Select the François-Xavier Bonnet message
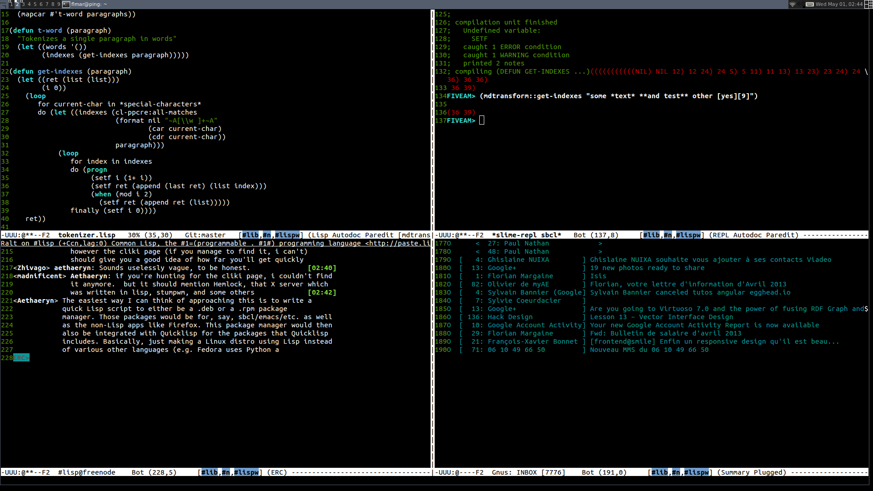 pyautogui.click(x=649, y=341)
